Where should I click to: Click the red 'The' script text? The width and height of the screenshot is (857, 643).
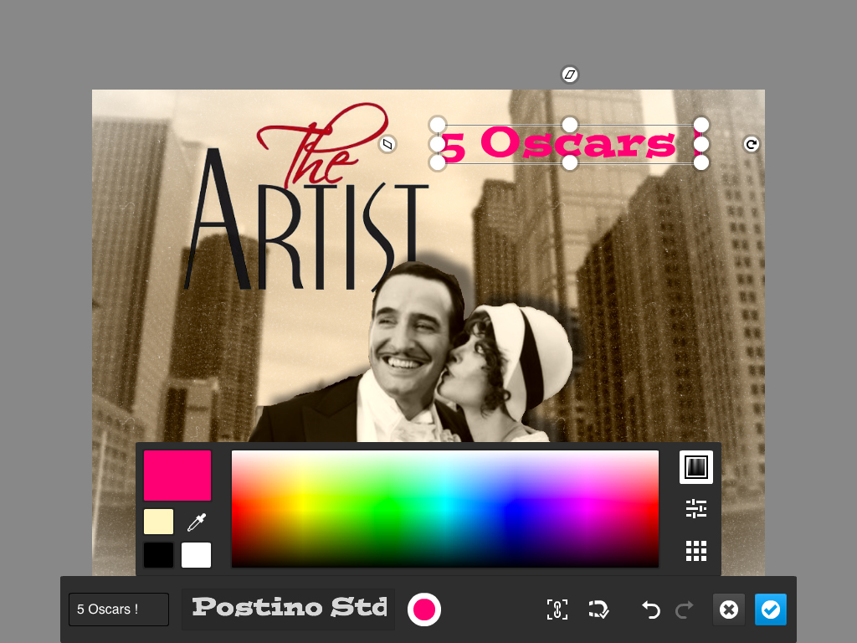(322, 145)
